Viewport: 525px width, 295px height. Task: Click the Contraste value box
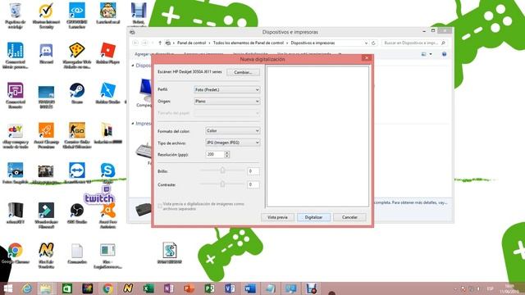[253, 184]
